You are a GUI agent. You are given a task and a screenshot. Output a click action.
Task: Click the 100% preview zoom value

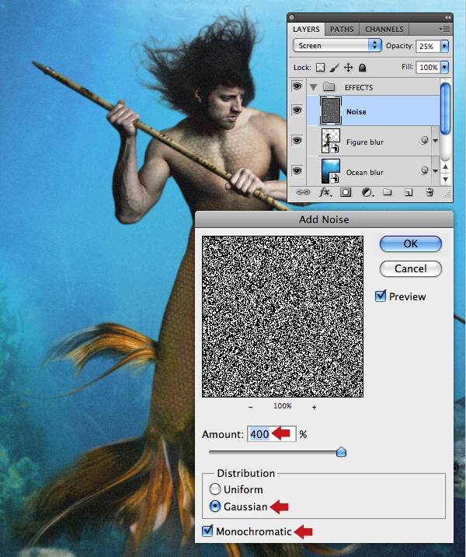[282, 405]
